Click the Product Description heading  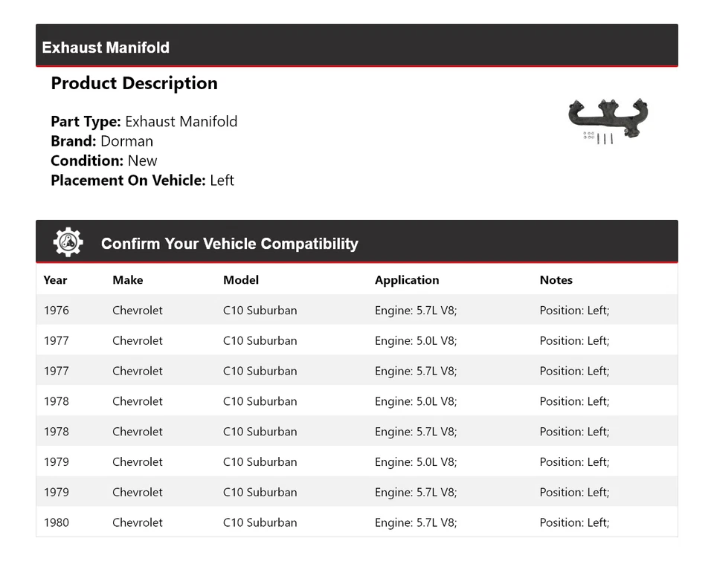(134, 83)
